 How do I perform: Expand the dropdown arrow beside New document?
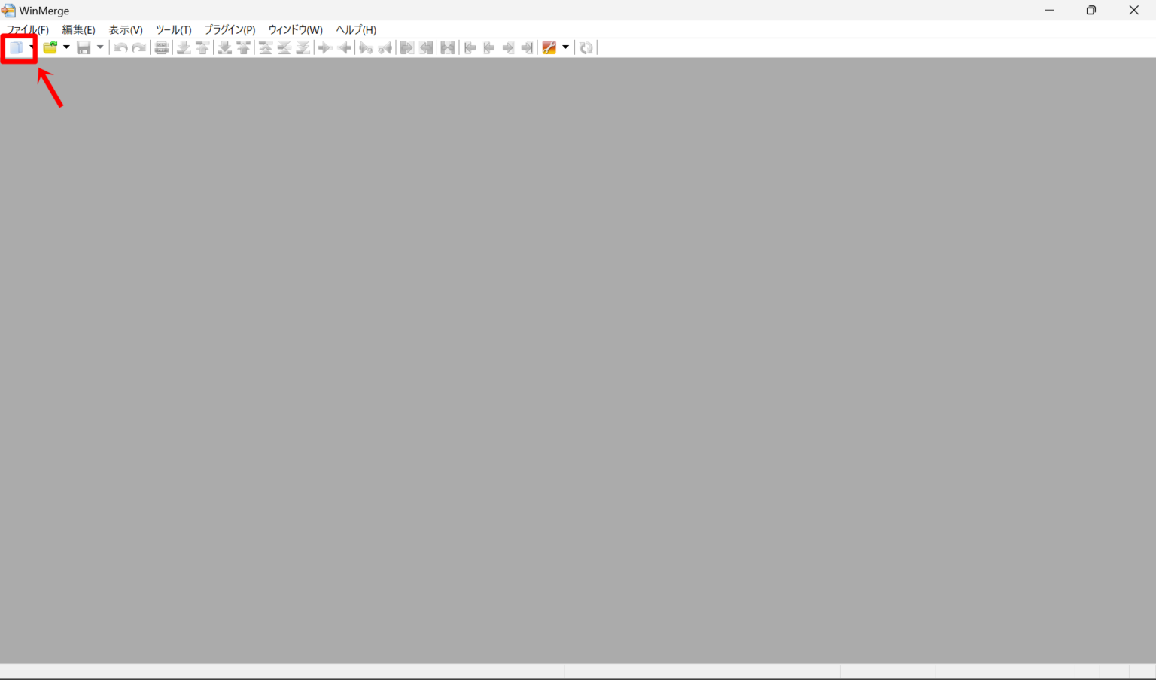pos(32,48)
